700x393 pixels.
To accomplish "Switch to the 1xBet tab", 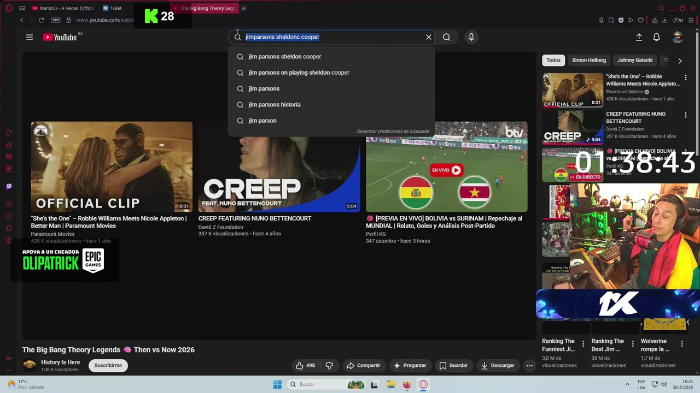I will [x=112, y=8].
